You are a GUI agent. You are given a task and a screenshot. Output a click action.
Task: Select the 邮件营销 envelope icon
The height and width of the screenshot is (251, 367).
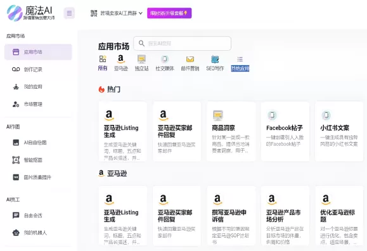[x=190, y=59]
